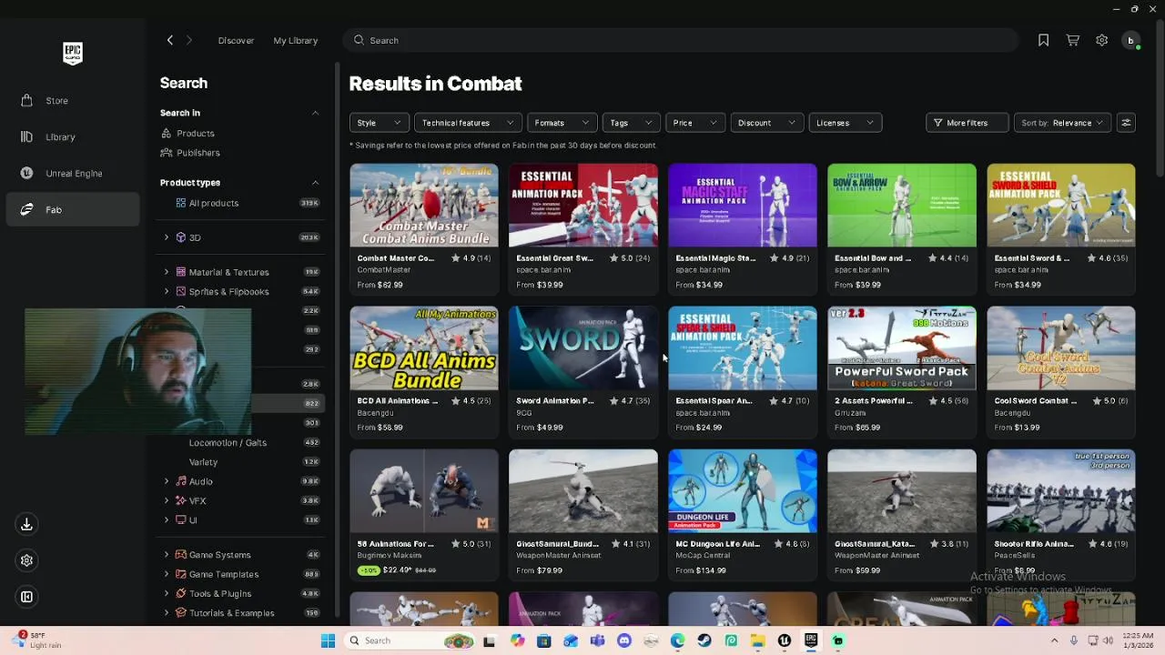Open Microsoft Store from the taskbar
This screenshot has width=1165, height=655.
click(543, 640)
